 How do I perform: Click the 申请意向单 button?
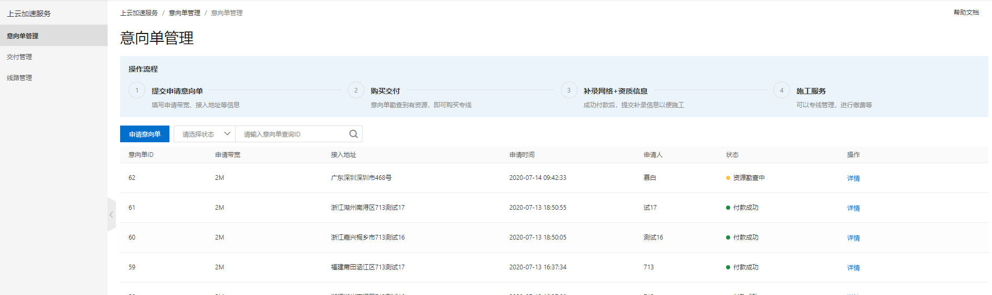[x=145, y=134]
